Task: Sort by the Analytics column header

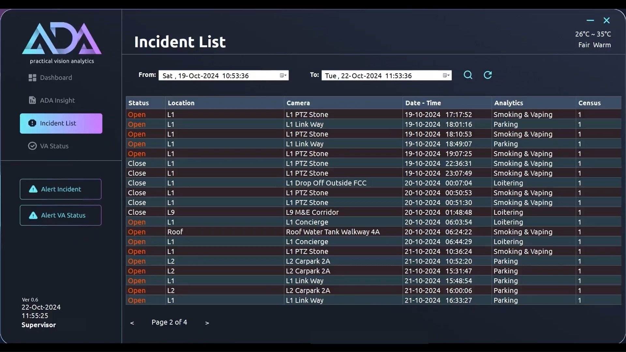Action: click(534, 103)
